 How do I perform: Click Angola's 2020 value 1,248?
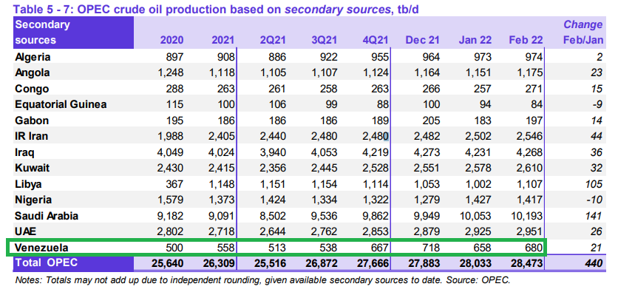(x=170, y=73)
